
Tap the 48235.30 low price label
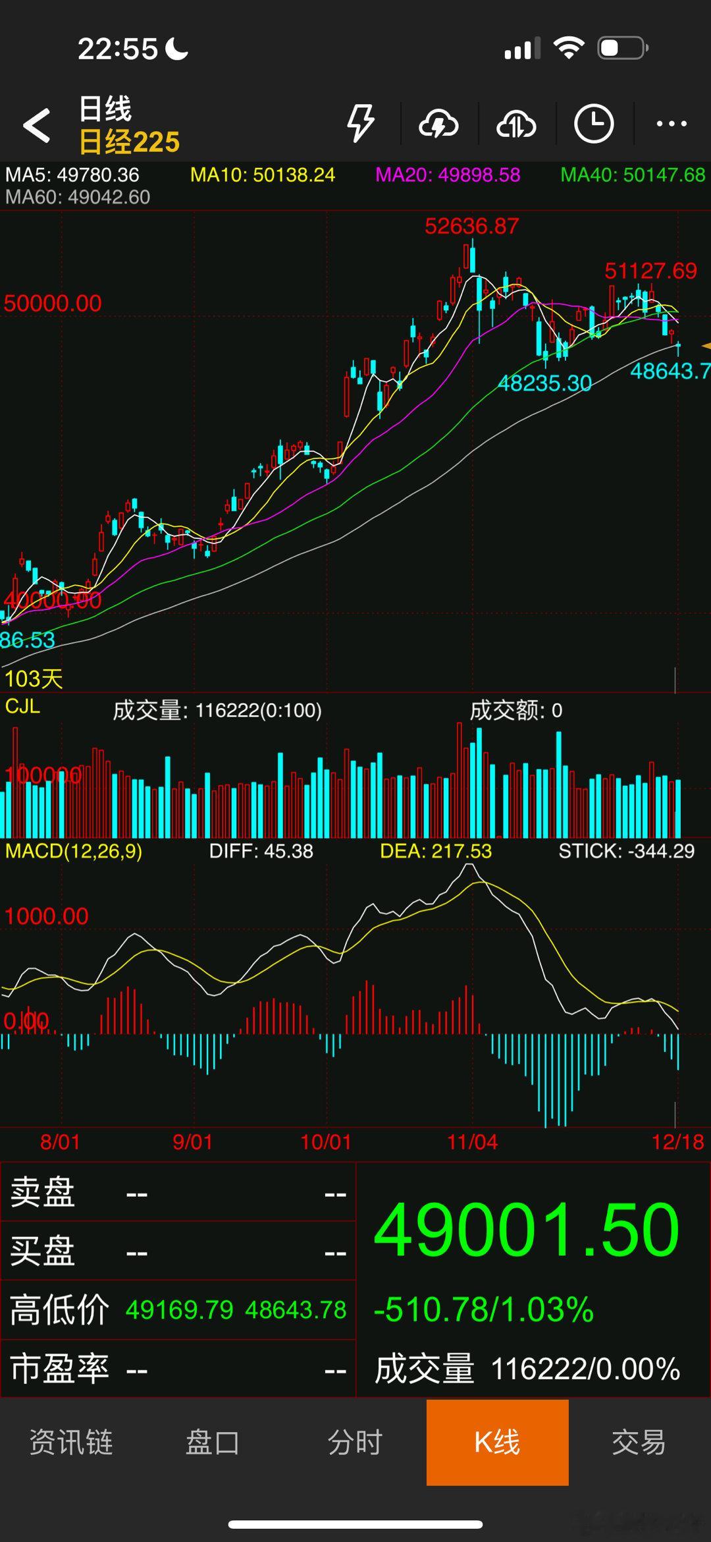pos(545,383)
